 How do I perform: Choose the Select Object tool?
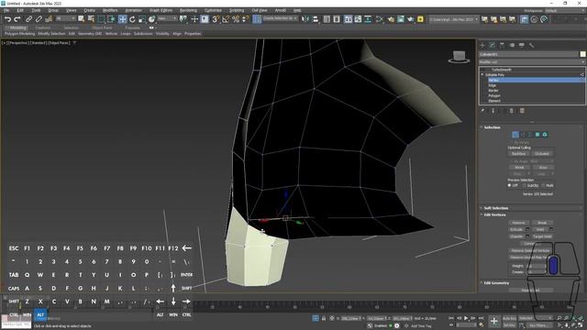pyautogui.click(x=82, y=19)
